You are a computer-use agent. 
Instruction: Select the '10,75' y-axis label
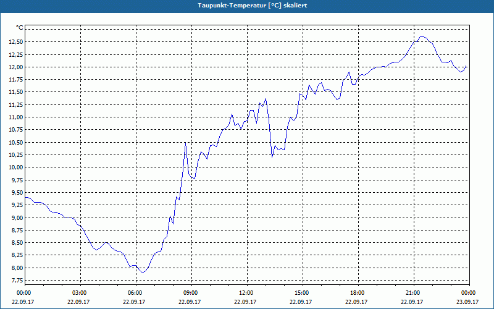click(x=16, y=130)
